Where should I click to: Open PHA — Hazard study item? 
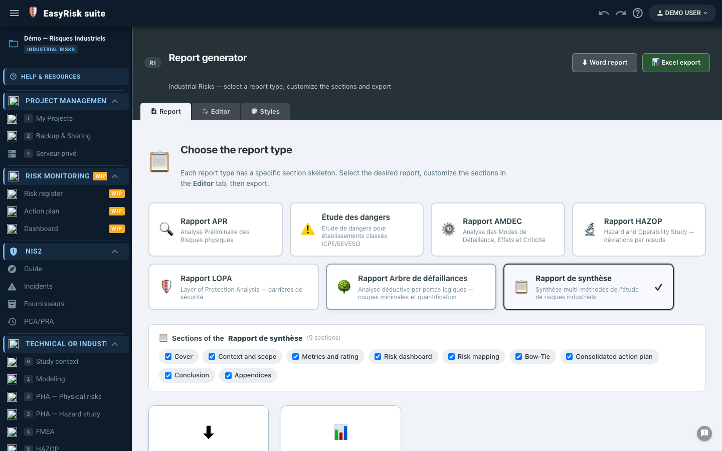[x=66, y=414]
